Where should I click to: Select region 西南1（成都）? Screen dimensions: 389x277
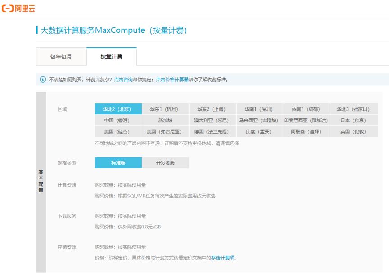point(308,109)
